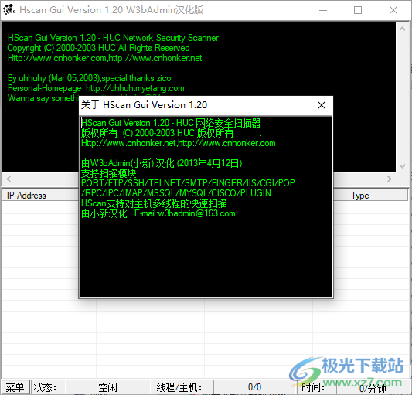Click the main log HUC Network Security Scanner line
Screen dimensions: 412x395
(113, 38)
